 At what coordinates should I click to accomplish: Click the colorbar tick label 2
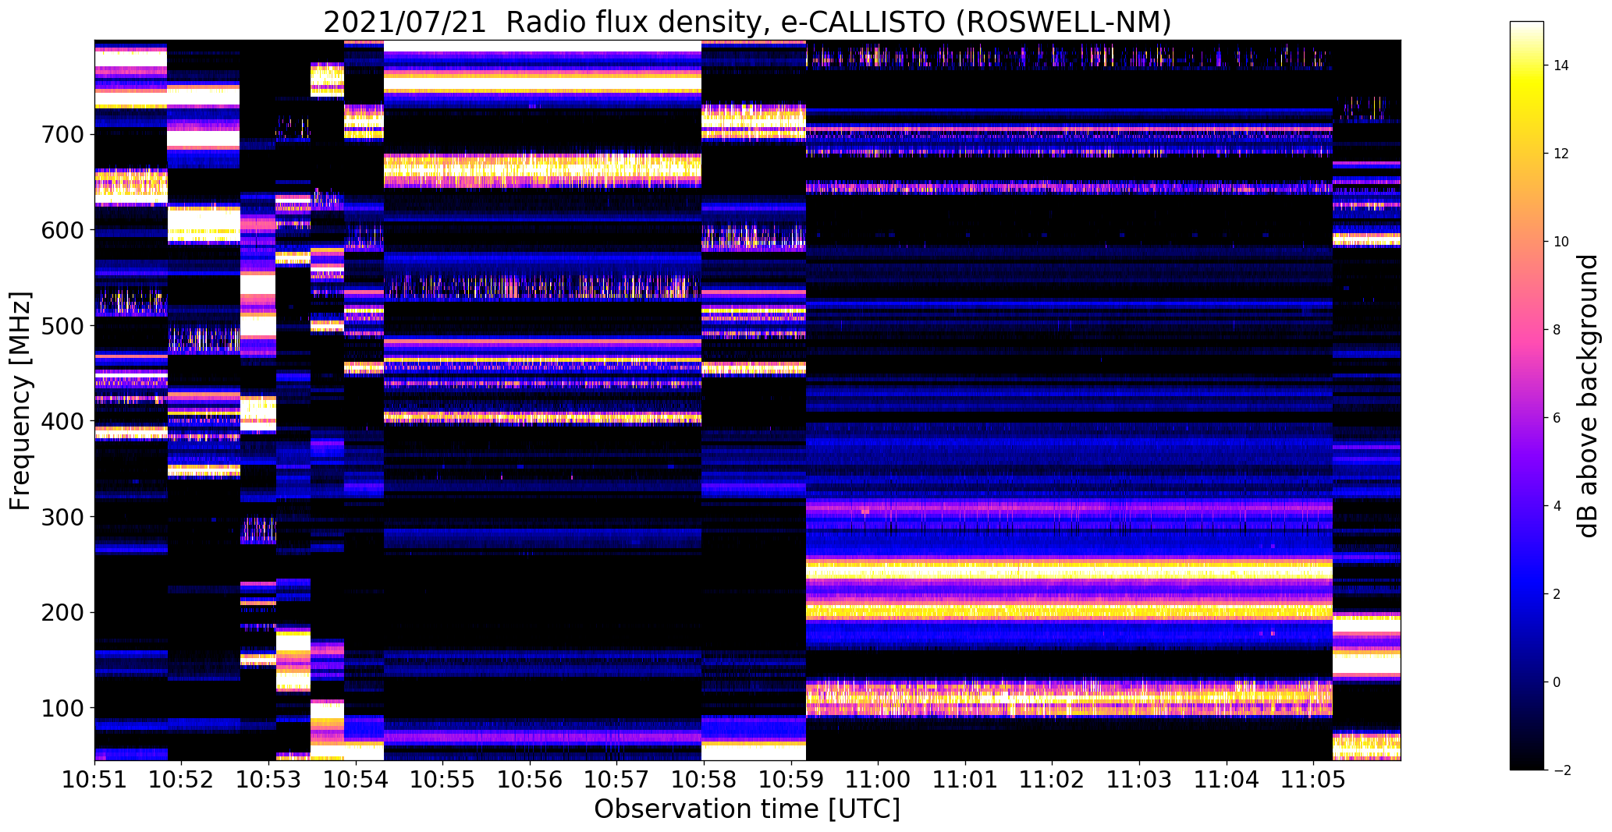(1557, 594)
